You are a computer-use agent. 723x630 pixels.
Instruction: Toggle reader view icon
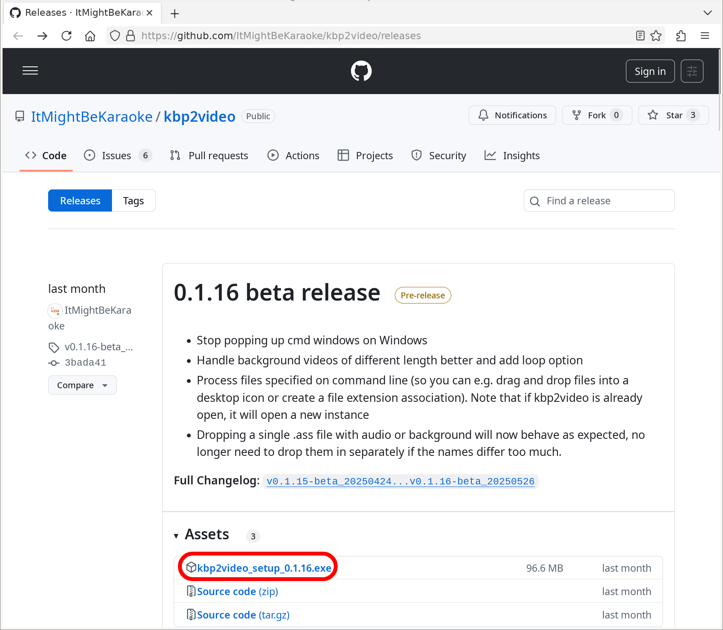(640, 36)
